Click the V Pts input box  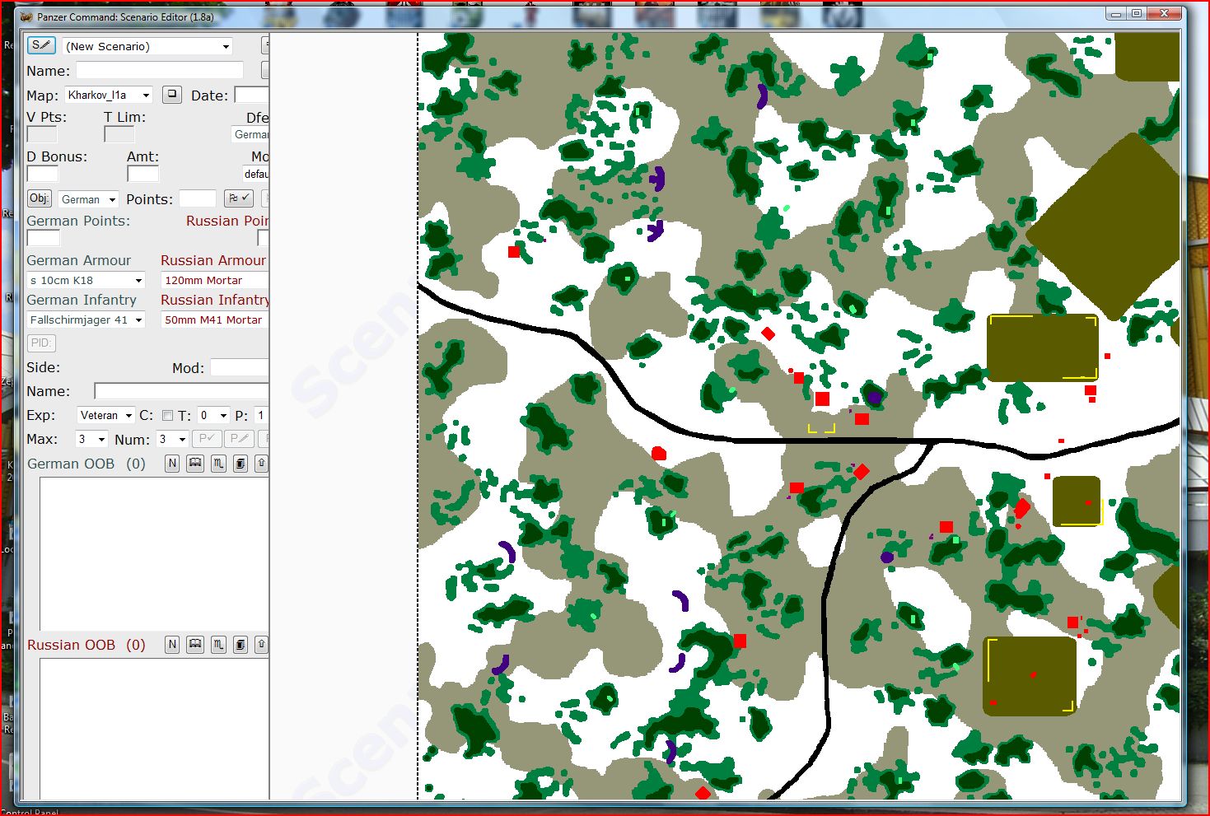pos(42,134)
